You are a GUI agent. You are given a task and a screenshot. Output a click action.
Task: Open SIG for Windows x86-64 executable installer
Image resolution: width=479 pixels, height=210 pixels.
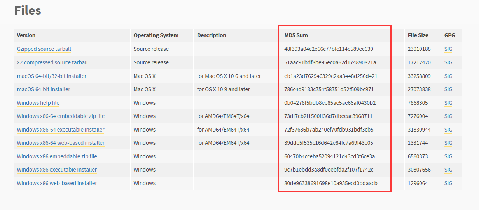[x=448, y=130]
